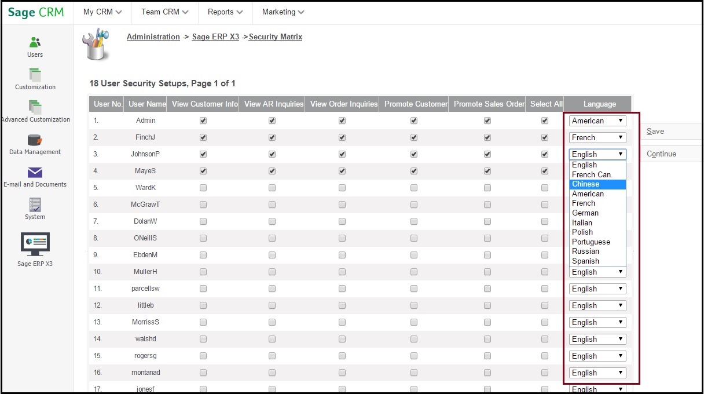
Task: Open the My CRM menu
Action: coord(102,12)
